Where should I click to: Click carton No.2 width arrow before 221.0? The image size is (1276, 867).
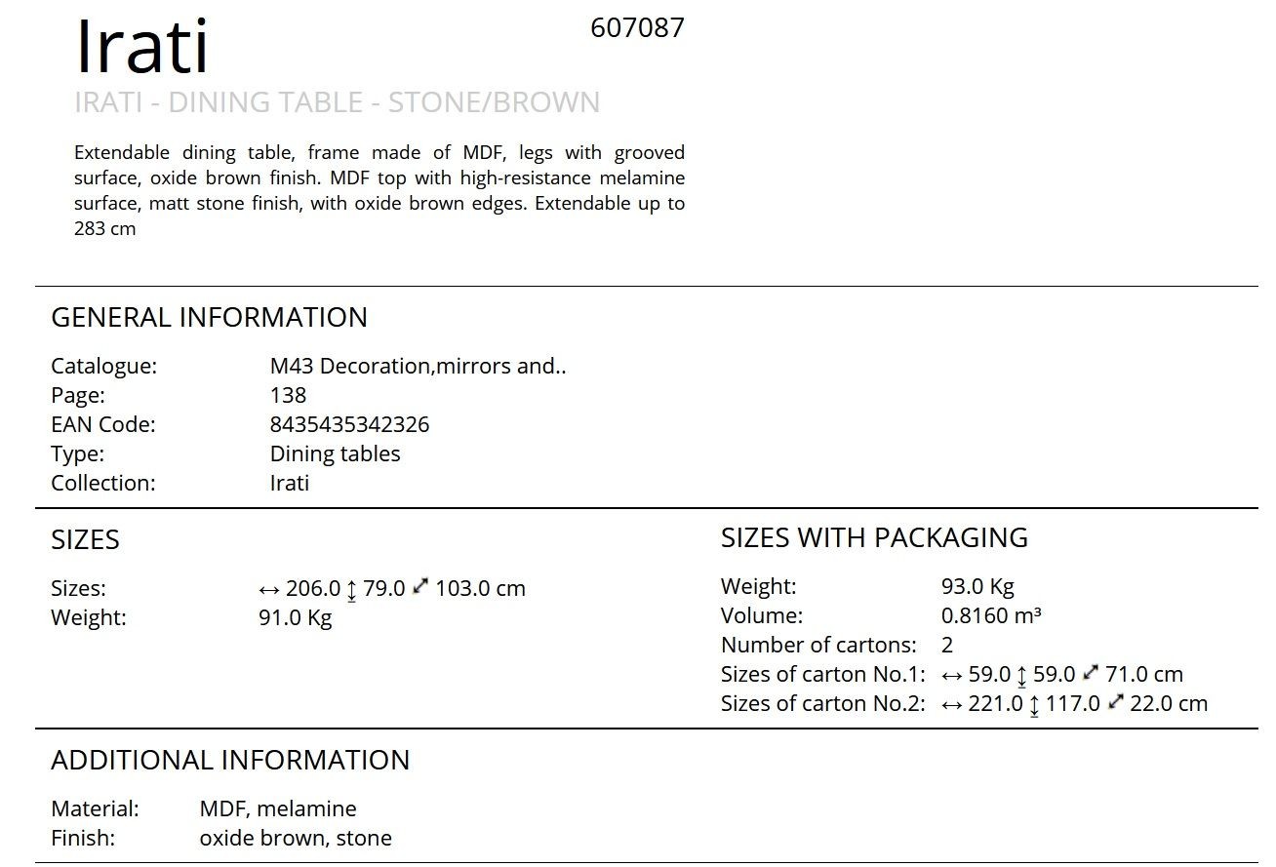(952, 705)
